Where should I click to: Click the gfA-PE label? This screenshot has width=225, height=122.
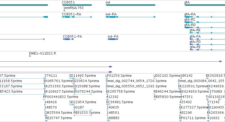point(195,47)
